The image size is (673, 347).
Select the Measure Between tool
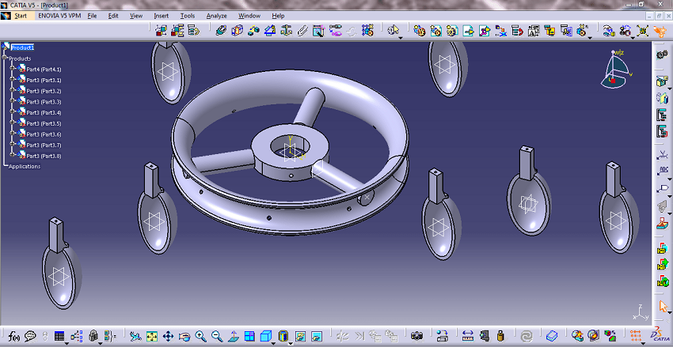click(468, 335)
